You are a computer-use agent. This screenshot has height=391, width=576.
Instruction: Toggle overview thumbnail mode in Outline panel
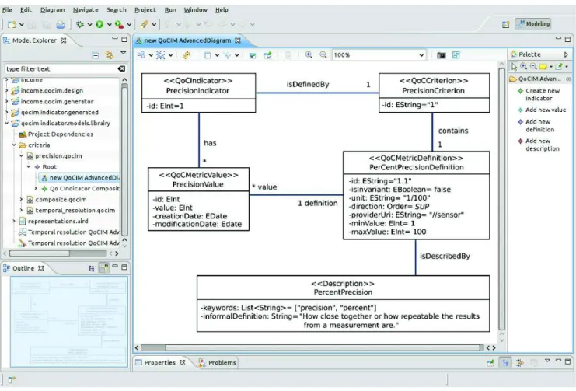point(104,268)
